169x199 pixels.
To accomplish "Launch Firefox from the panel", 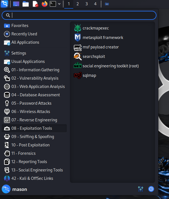I will pyautogui.click(x=45, y=4).
